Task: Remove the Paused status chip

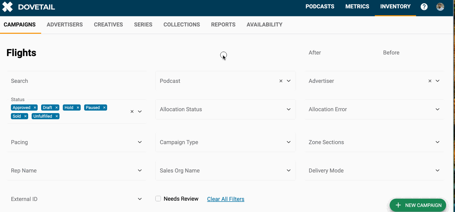Action: click(x=104, y=107)
